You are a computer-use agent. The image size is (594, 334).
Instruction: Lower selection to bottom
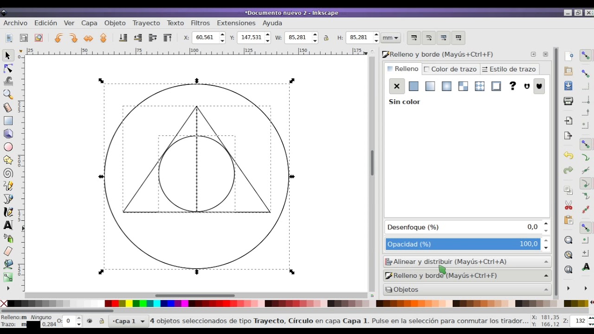pos(123,38)
